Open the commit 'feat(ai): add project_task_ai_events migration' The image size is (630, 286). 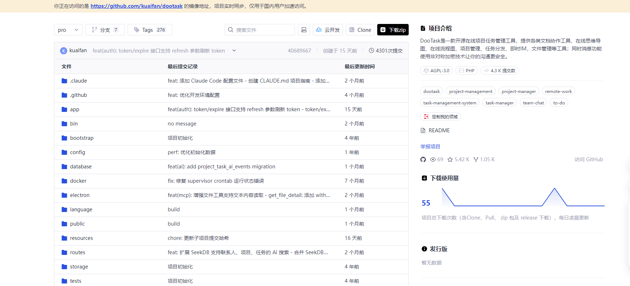tap(221, 167)
